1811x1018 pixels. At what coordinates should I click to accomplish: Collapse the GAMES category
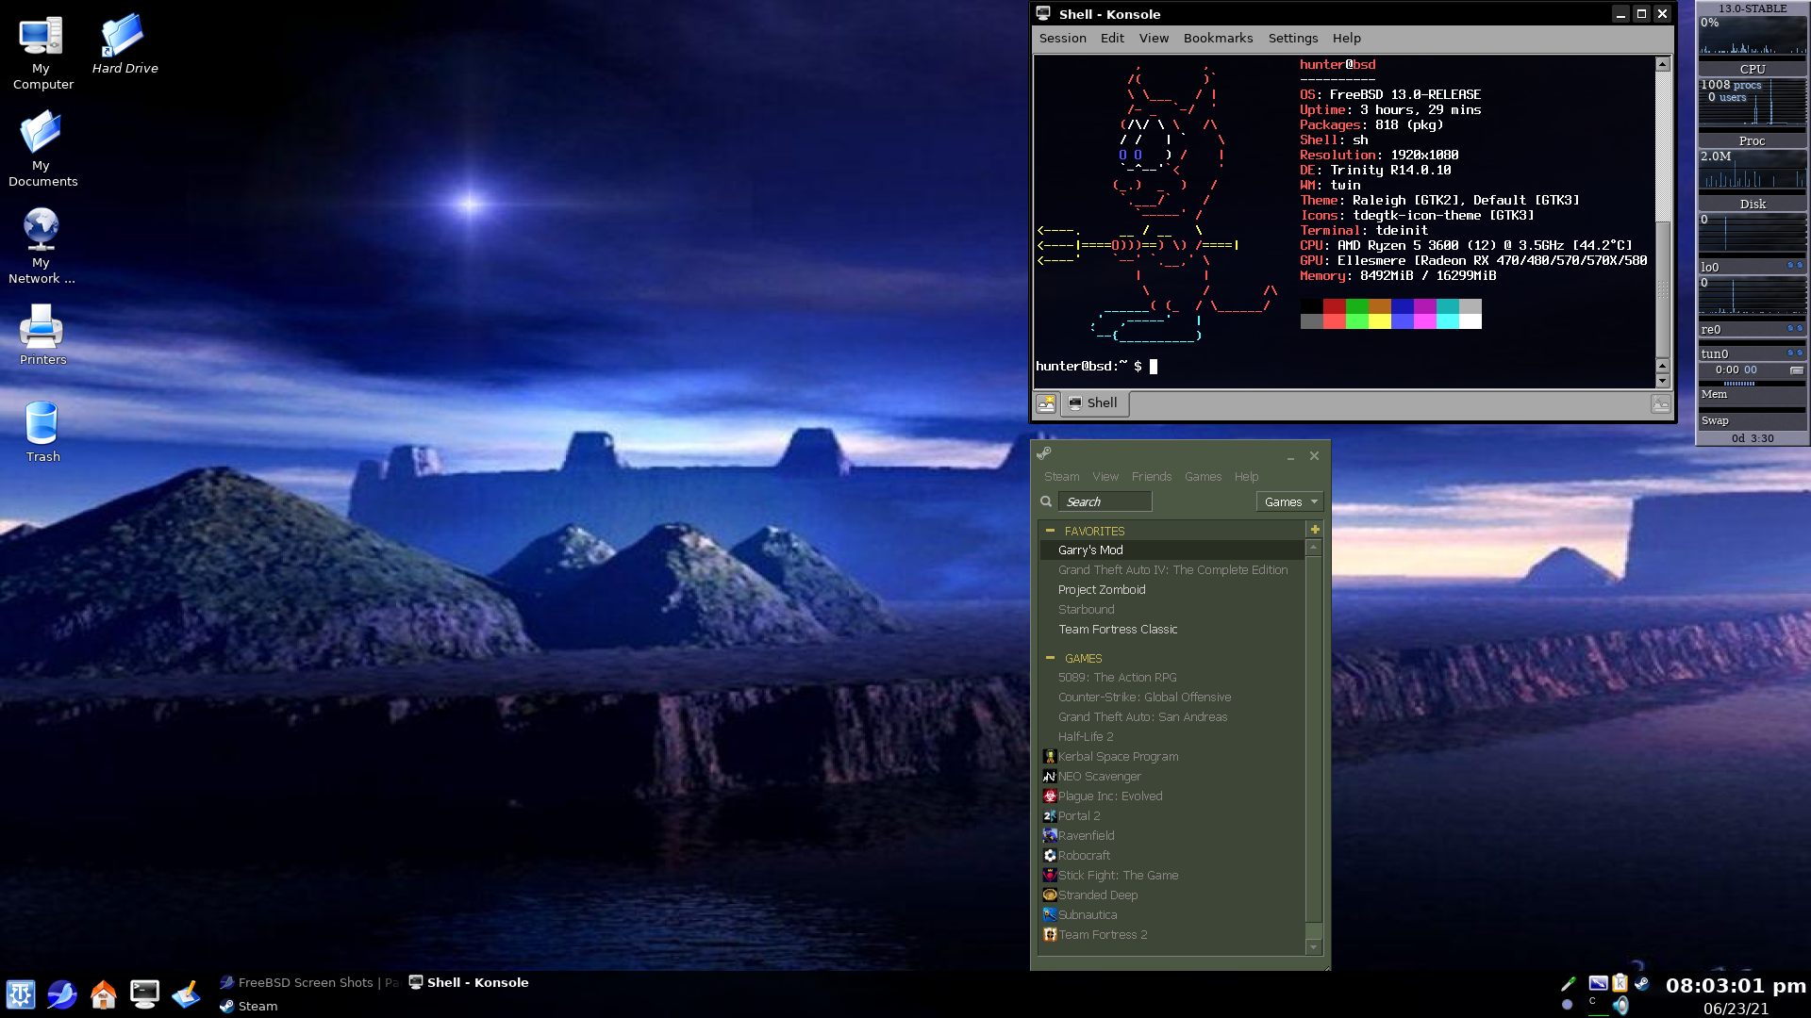tap(1050, 658)
